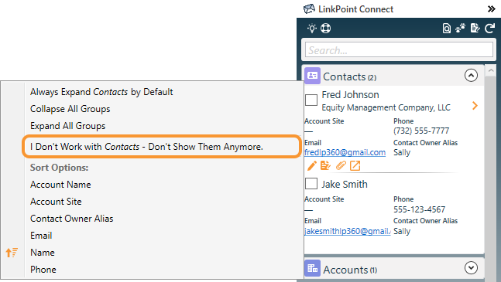Collapse panel with double chevron icon

(x=491, y=9)
